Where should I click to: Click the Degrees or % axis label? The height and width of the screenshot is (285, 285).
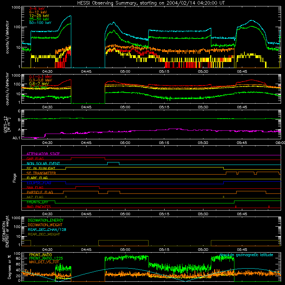coord(9,267)
